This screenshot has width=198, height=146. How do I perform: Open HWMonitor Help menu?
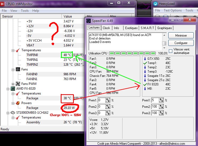(36, 11)
